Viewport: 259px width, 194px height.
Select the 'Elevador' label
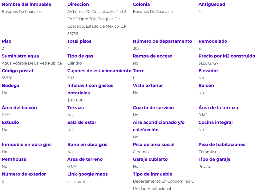click(x=208, y=71)
